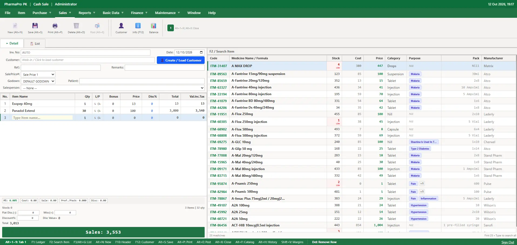The width and height of the screenshot is (517, 245).
Task: Expand the Salesperson None dropdown
Action: click(113, 88)
